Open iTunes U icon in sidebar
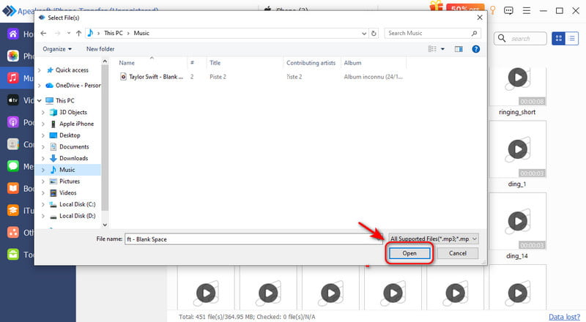This screenshot has width=586, height=322. click(x=13, y=210)
